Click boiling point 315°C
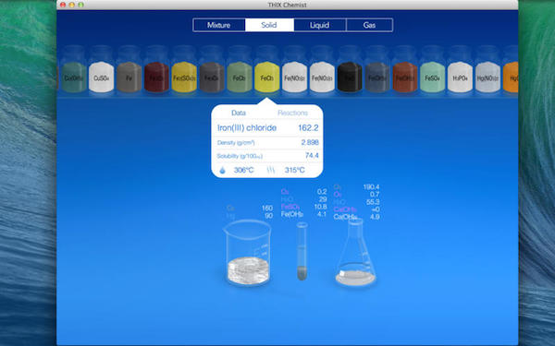 [x=295, y=170]
